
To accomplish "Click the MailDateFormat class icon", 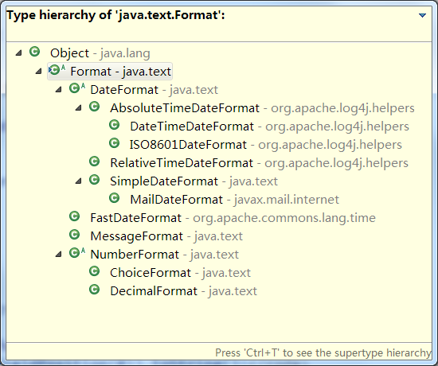I will tap(114, 198).
